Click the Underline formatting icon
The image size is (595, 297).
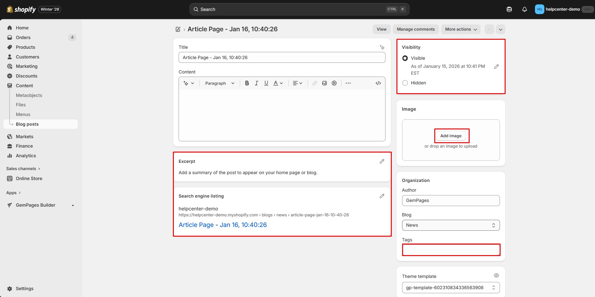tap(266, 83)
